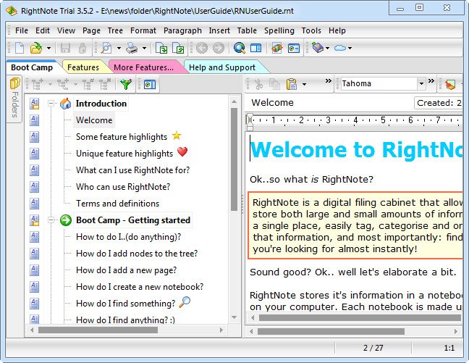Click the colorful tag manager icon
Screen dimensions: 469x363
coord(277,48)
